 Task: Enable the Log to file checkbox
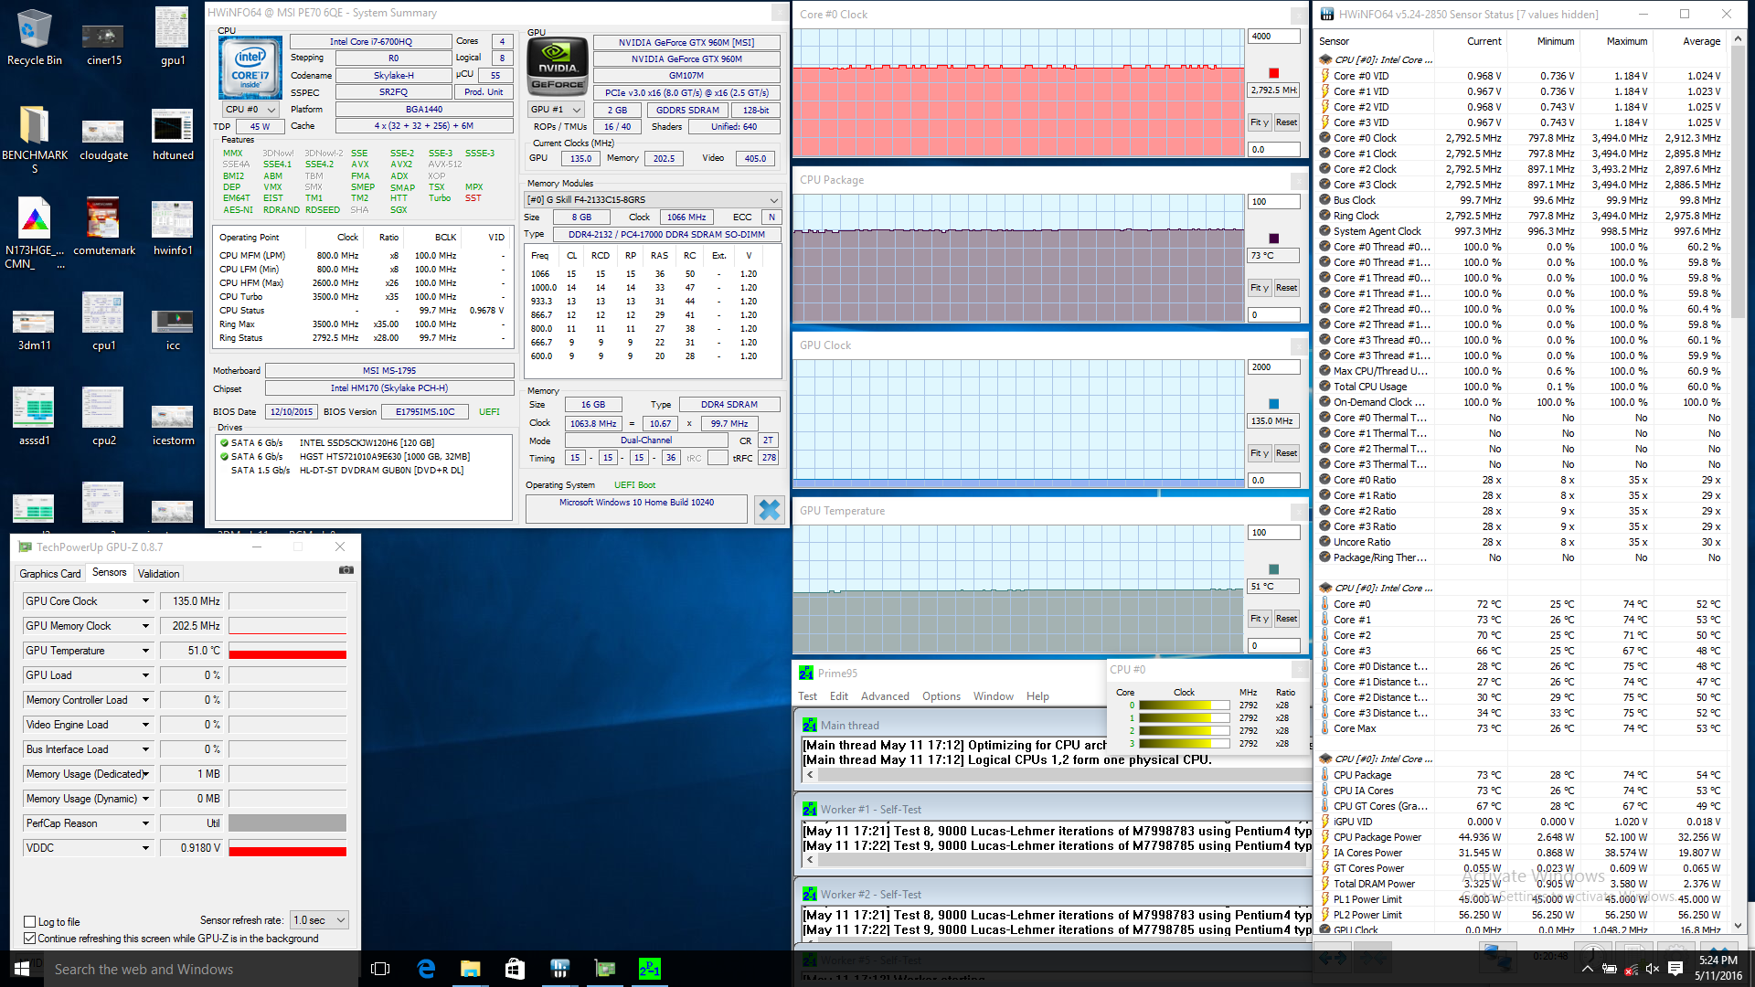[30, 922]
